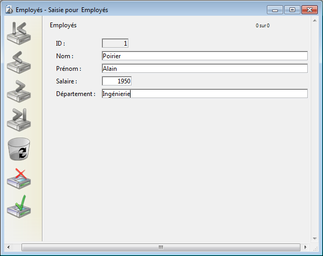
Task: Minimize the Employés window
Action: click(275, 9)
